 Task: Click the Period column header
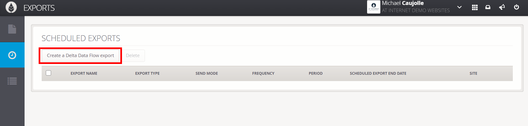pos(316,73)
